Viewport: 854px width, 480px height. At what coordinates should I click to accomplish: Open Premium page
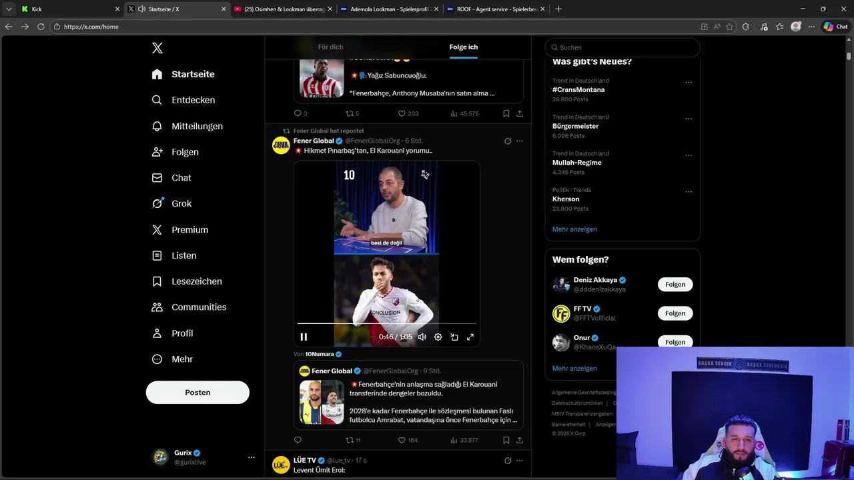click(180, 230)
